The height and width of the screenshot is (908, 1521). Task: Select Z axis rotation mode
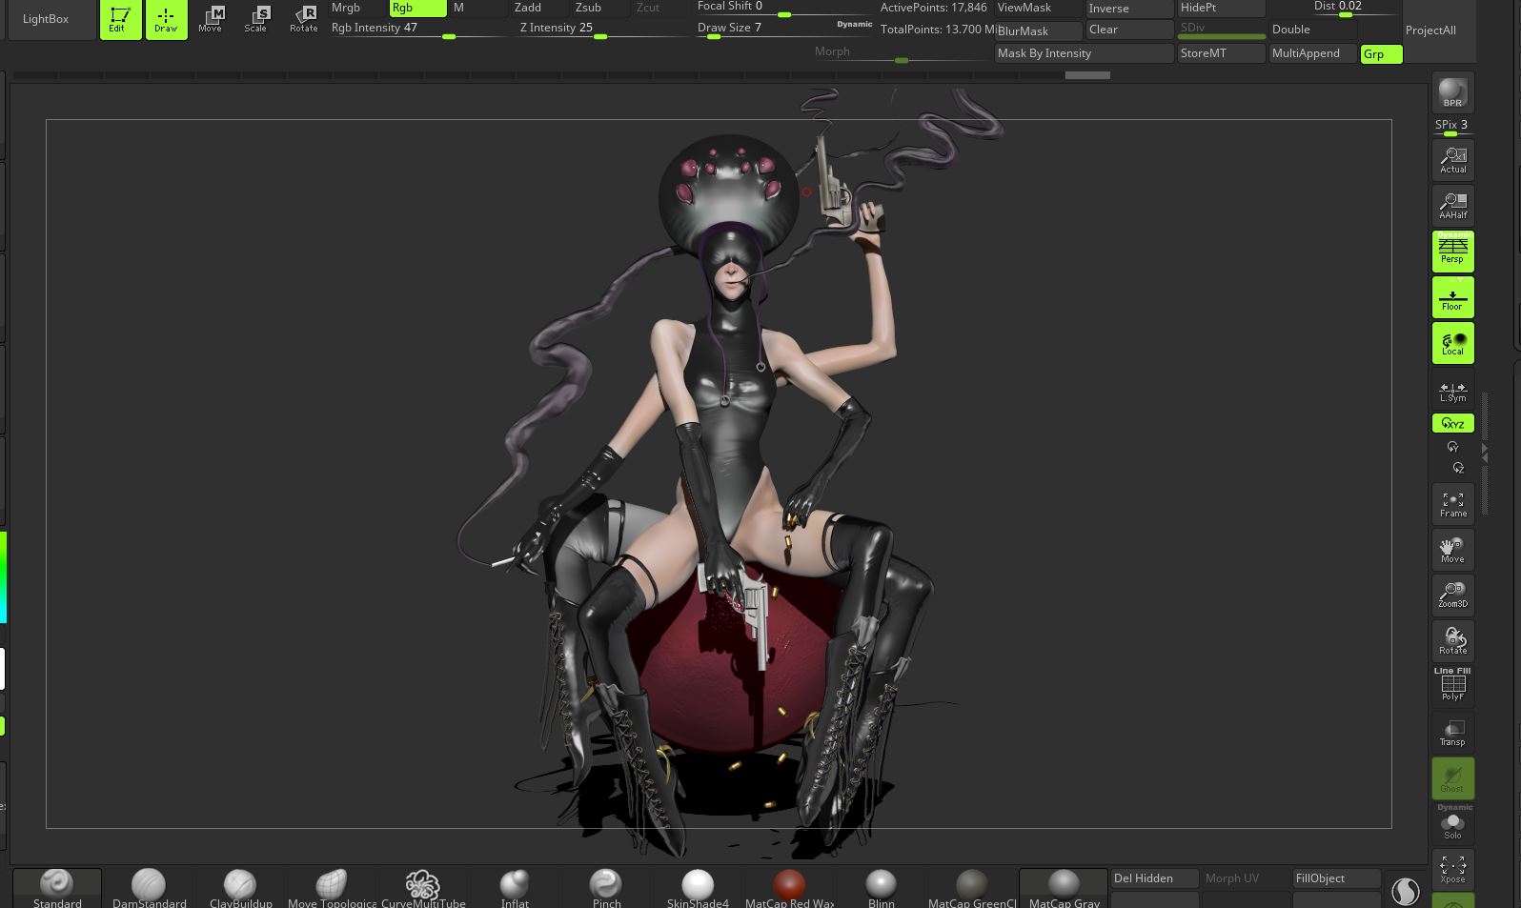(x=1457, y=468)
